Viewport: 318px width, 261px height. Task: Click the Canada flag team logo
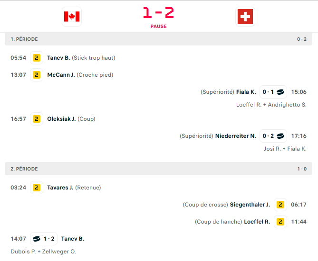click(x=72, y=17)
